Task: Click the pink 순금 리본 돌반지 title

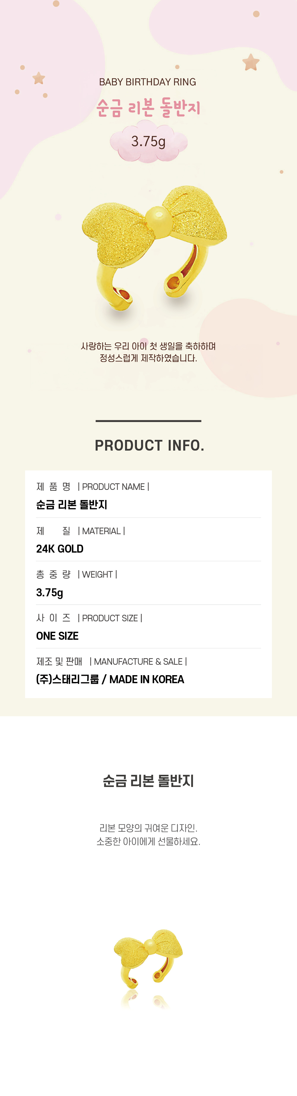Action: click(148, 108)
